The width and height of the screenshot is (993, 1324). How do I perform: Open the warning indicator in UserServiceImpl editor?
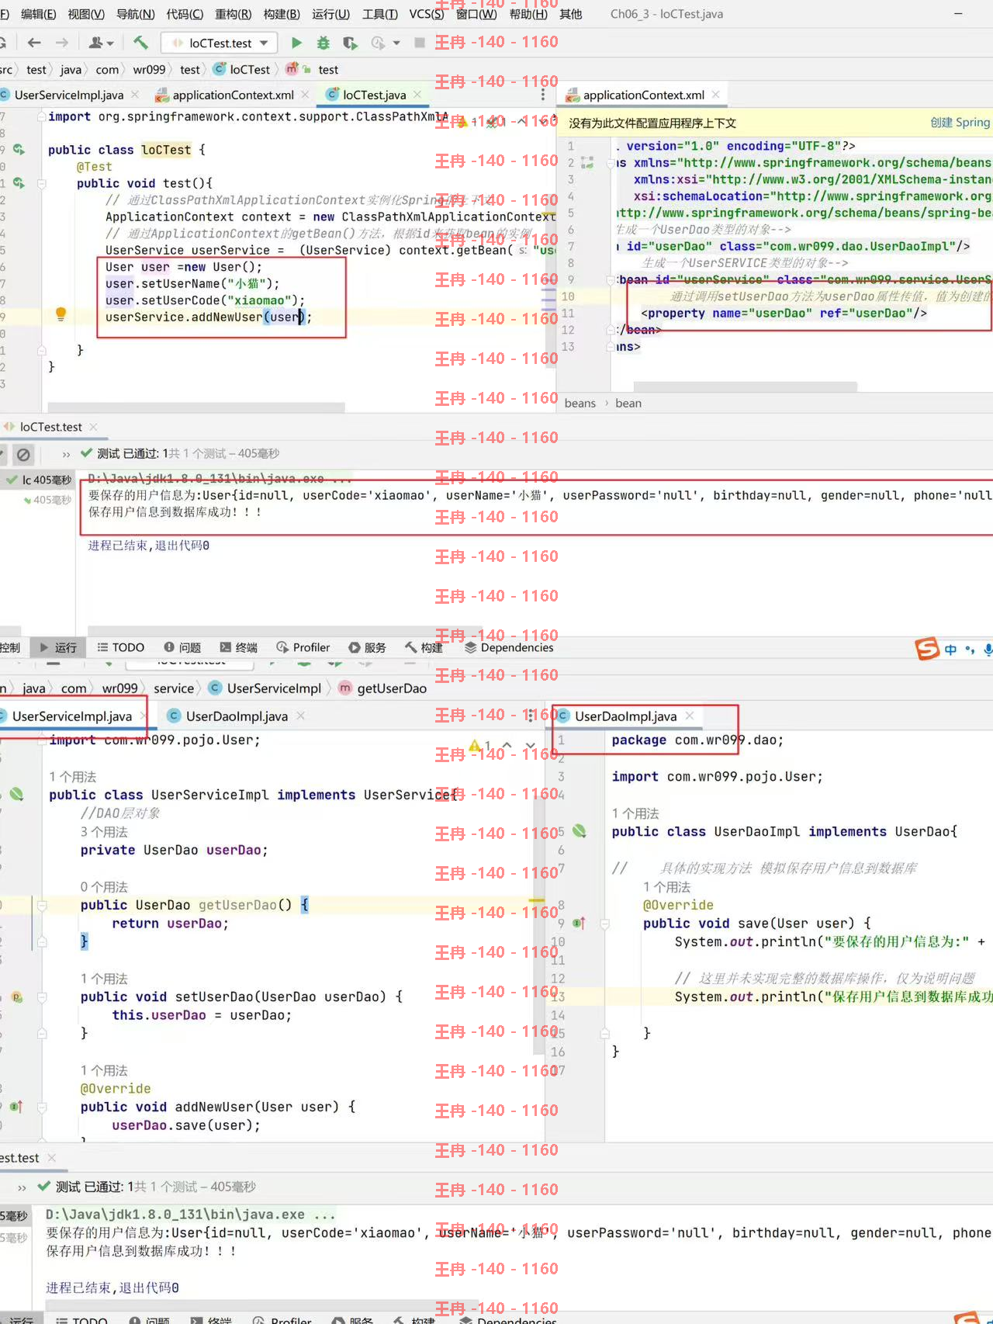click(x=479, y=746)
